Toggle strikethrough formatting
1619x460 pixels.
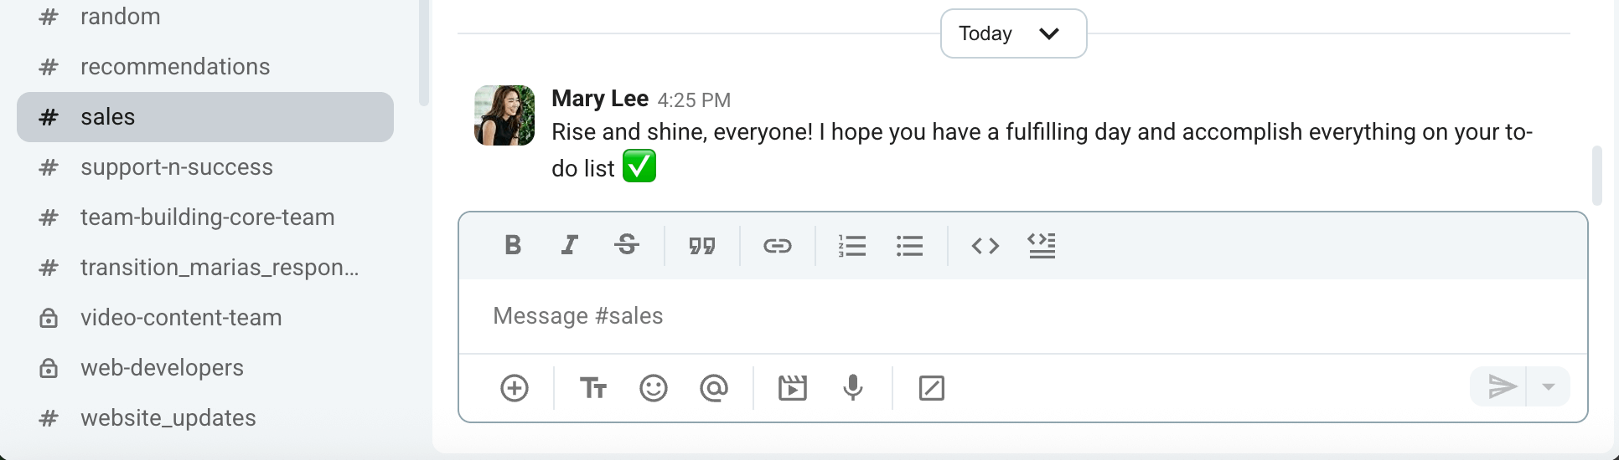[627, 245]
